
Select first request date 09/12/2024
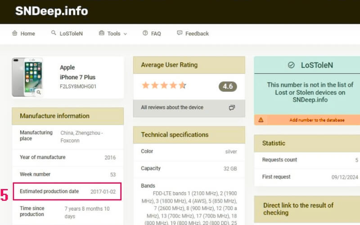click(x=345, y=177)
